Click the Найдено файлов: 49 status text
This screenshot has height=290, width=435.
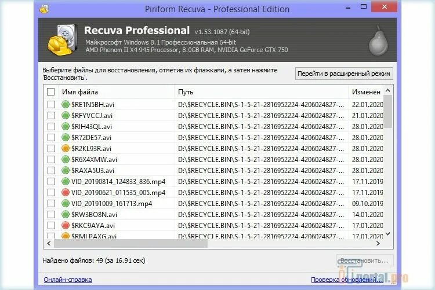94,260
